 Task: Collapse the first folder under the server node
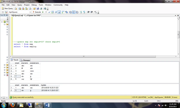tap(5, 24)
